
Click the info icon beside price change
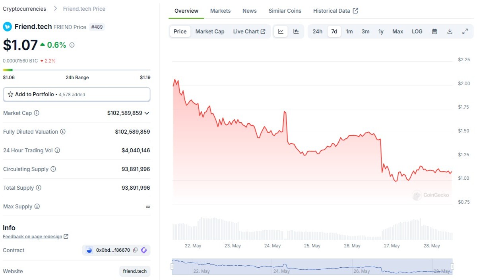click(x=72, y=45)
